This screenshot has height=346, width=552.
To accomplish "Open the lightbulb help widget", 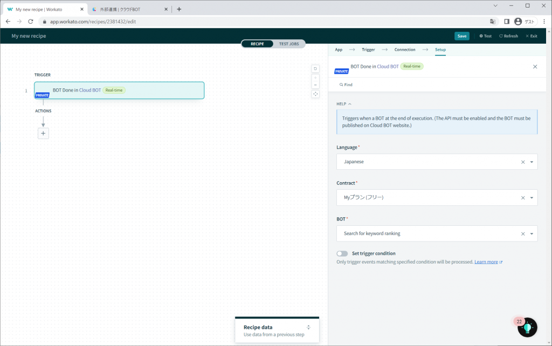I will point(527,327).
